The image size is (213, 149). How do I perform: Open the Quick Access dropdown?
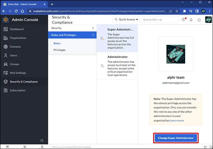click(126, 19)
